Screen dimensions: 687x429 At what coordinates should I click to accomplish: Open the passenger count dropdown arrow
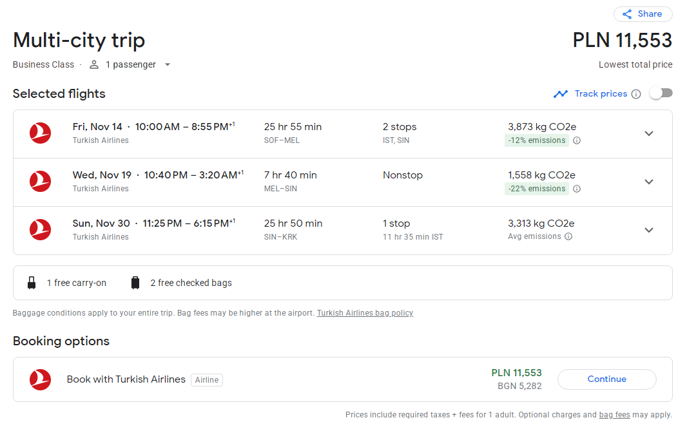point(168,65)
